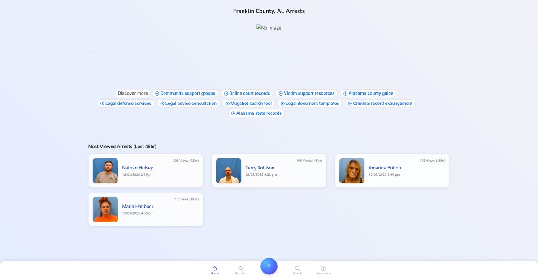Click the 'No Image' broken image placeholder

coord(269,28)
